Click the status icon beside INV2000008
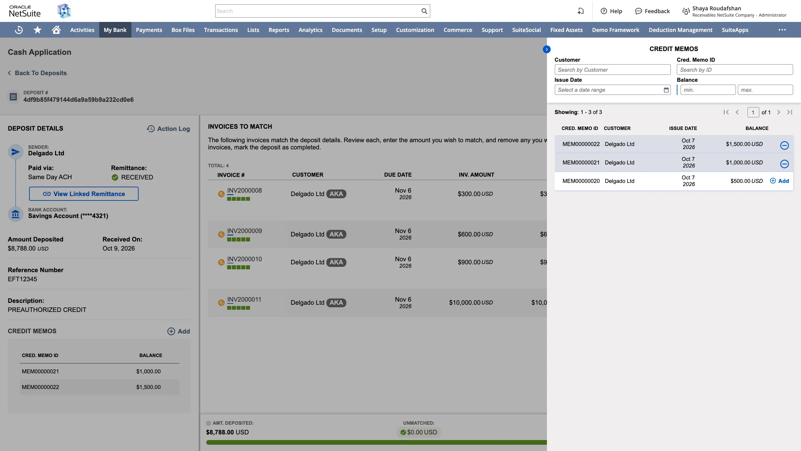Image resolution: width=801 pixels, height=451 pixels. [221, 194]
